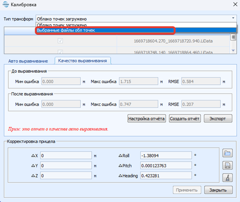Click Создать отчёт button

pos(185,119)
